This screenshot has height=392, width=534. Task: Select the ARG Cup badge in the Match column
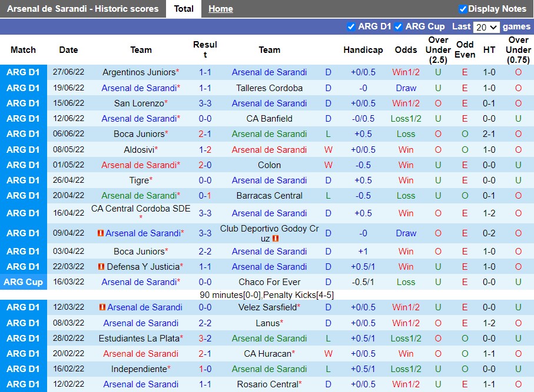pos(23,282)
